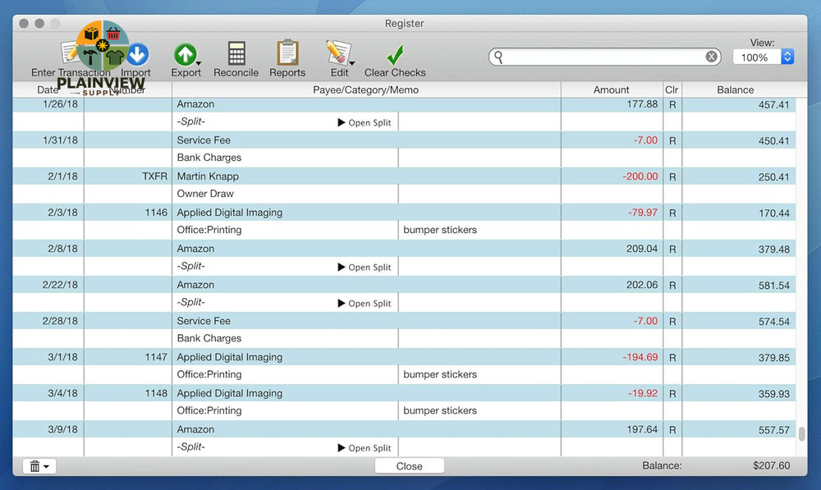Click the Payee/Category/Memo column header
This screenshot has height=490, width=821.
coord(366,89)
